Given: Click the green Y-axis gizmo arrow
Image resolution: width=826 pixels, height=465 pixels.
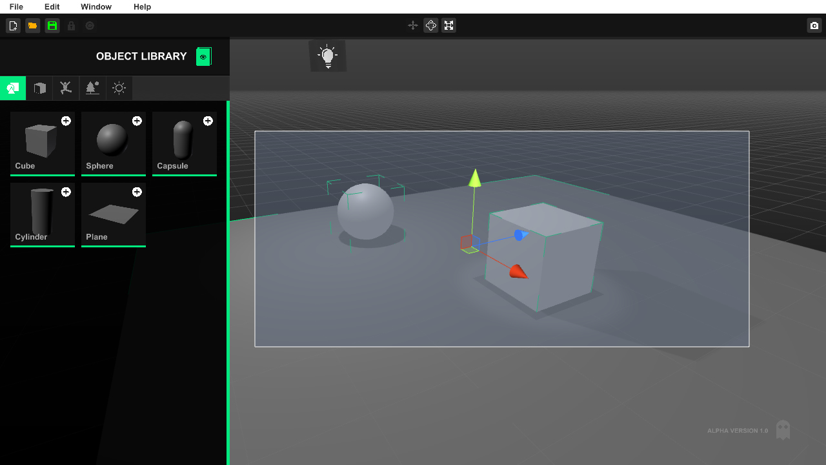Looking at the screenshot, I should 475,178.
